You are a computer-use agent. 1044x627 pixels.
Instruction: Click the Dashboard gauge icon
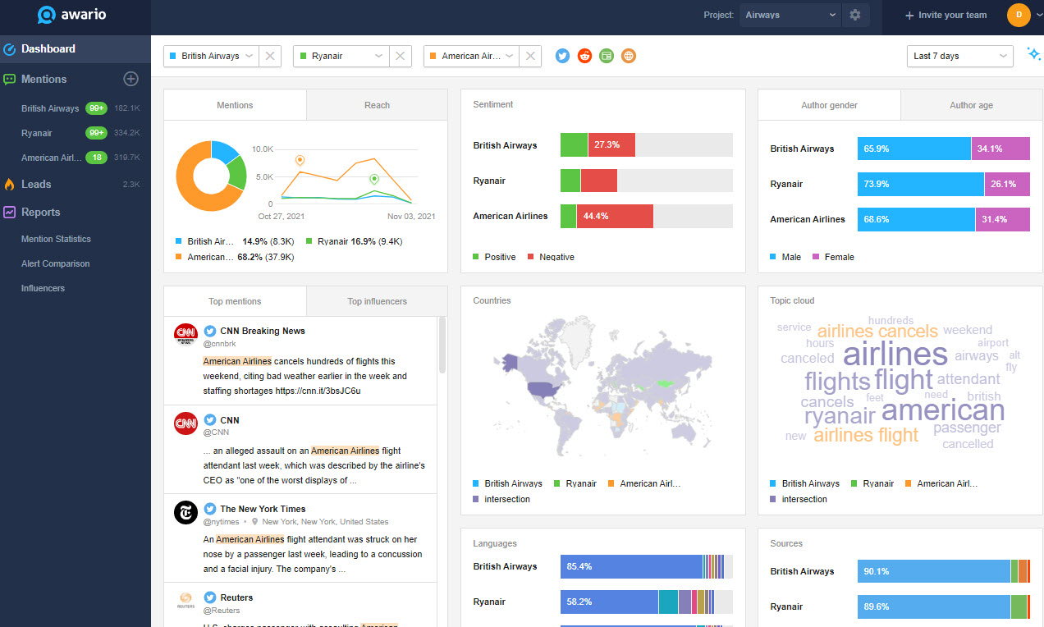pos(10,49)
